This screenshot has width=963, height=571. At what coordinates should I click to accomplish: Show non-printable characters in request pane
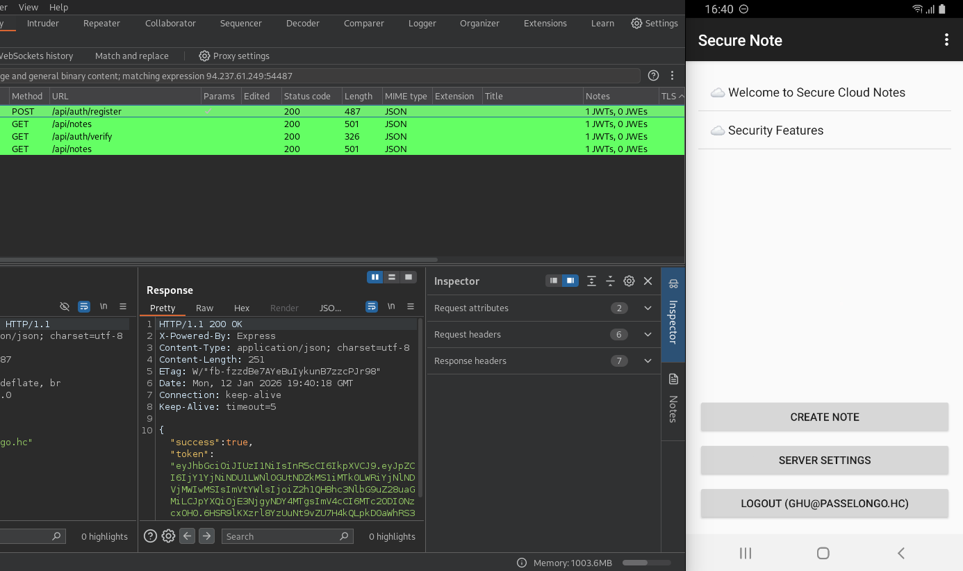coord(104,306)
